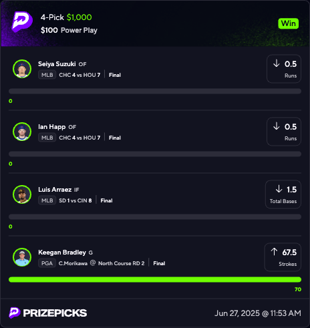Click the PRIZEPICKS wordmark in the footer

[x=55, y=313]
